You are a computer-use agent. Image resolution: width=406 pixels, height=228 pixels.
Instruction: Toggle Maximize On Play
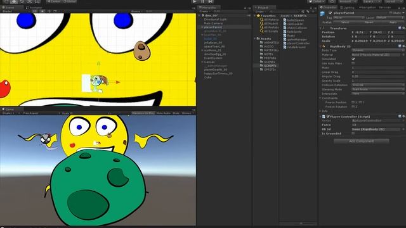pos(143,113)
